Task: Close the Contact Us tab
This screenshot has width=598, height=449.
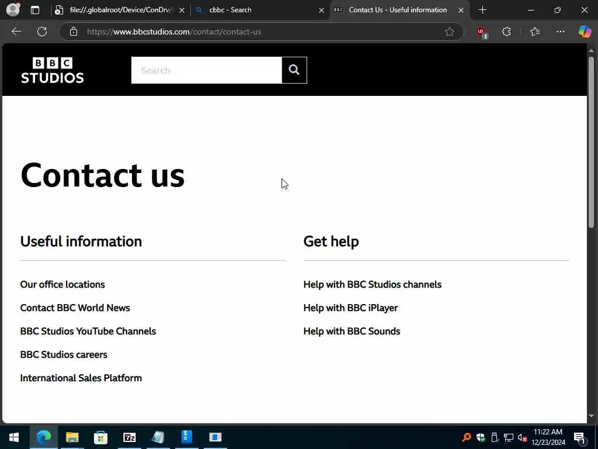Action: [461, 10]
